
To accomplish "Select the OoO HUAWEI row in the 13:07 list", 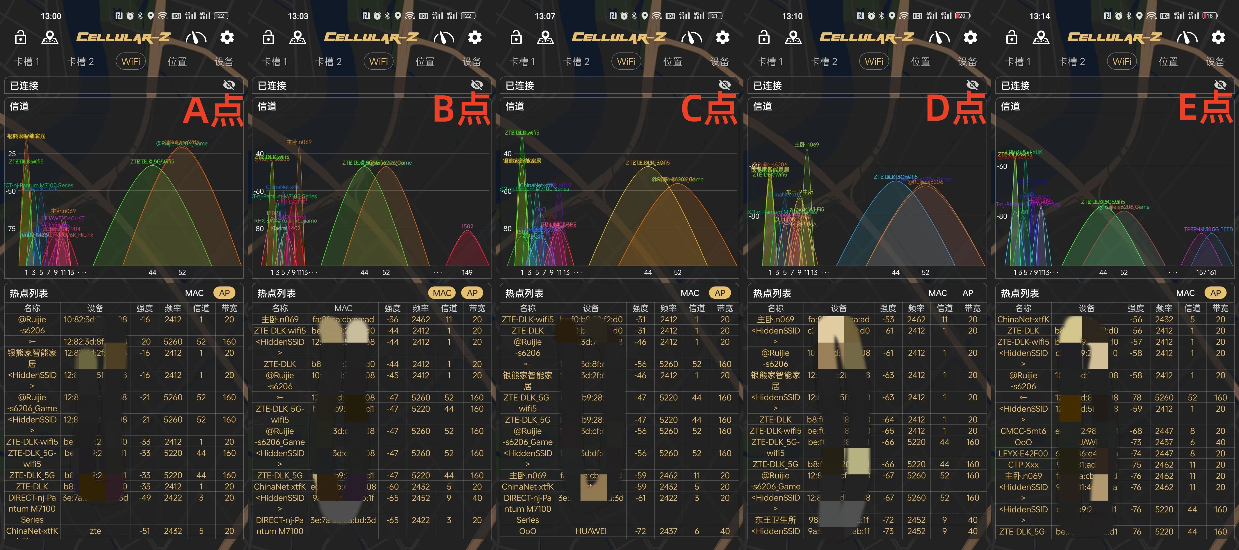I will point(619,531).
